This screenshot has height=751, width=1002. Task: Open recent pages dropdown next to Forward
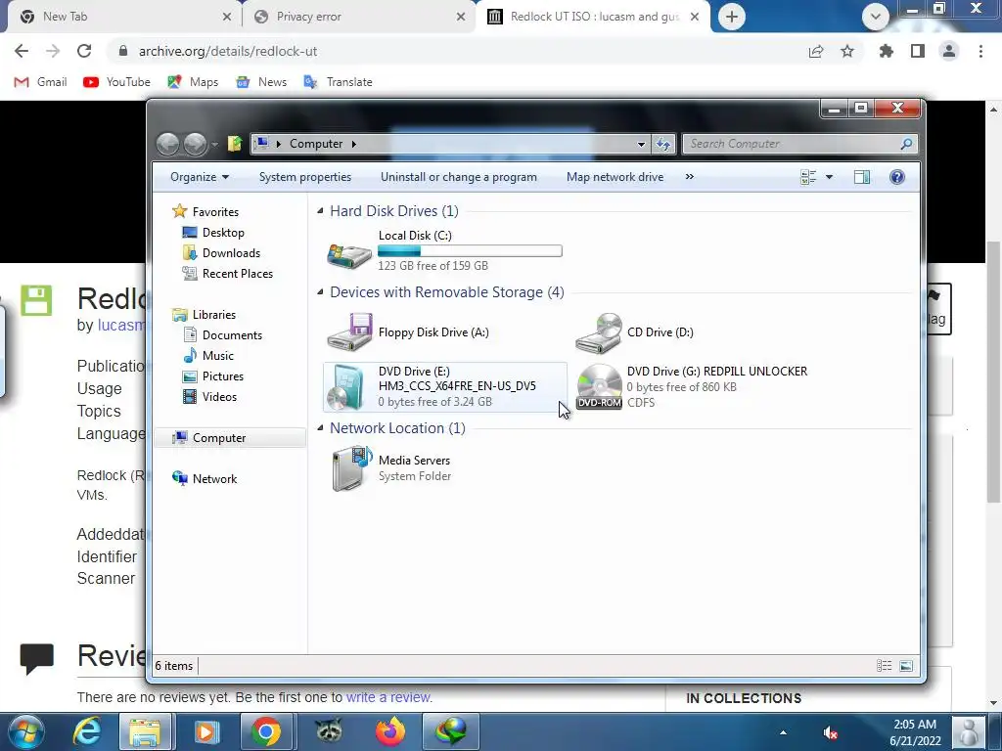tap(214, 145)
